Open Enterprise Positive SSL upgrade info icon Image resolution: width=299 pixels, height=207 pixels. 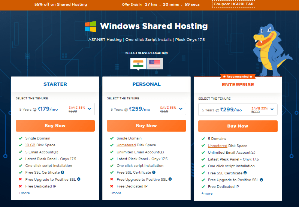pyautogui.click(x=261, y=180)
